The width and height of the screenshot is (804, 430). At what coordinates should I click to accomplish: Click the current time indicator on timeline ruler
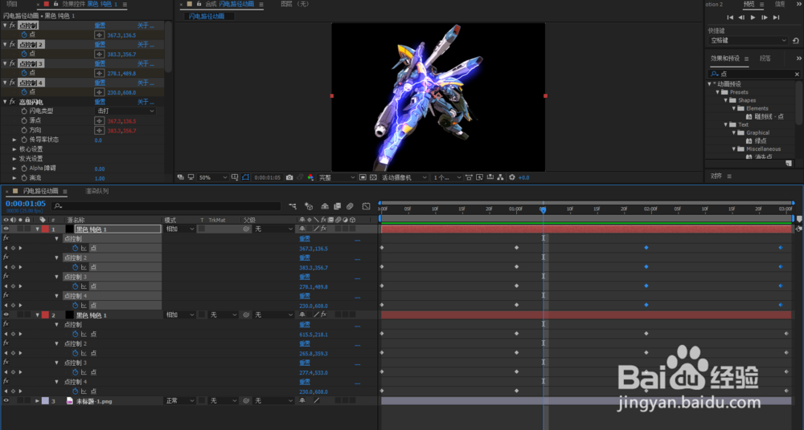(x=543, y=209)
